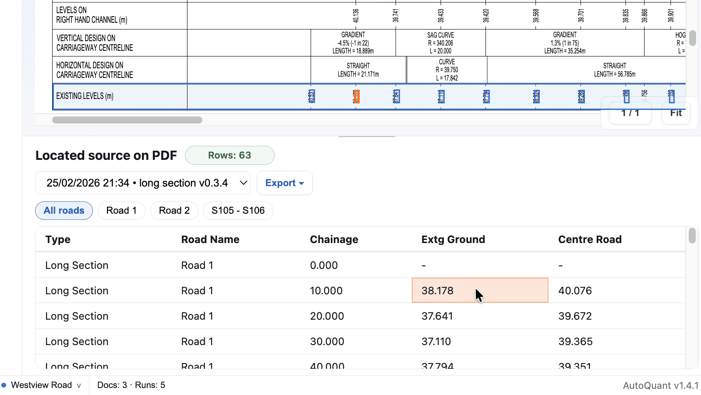
Task: Select the 39.365 Centre Road cell
Action: coord(617,341)
